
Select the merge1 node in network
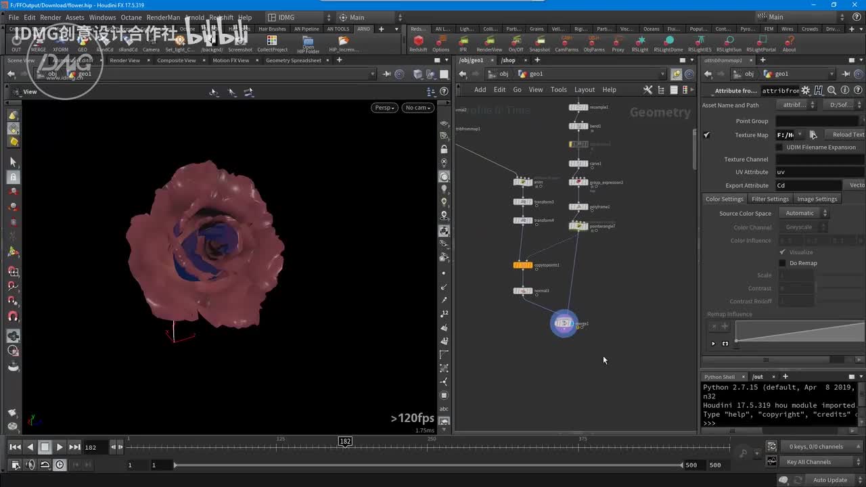coord(564,324)
